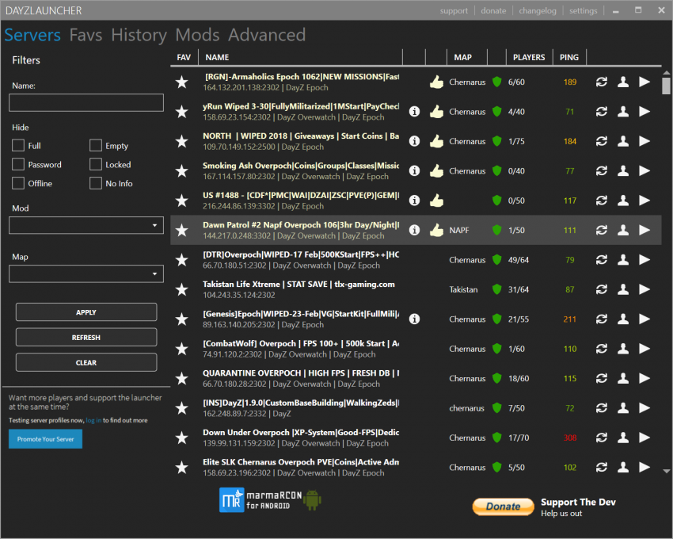This screenshot has width=673, height=539.
Task: Select the QUARANTINE OVERPOCH server name
Action: (301, 373)
